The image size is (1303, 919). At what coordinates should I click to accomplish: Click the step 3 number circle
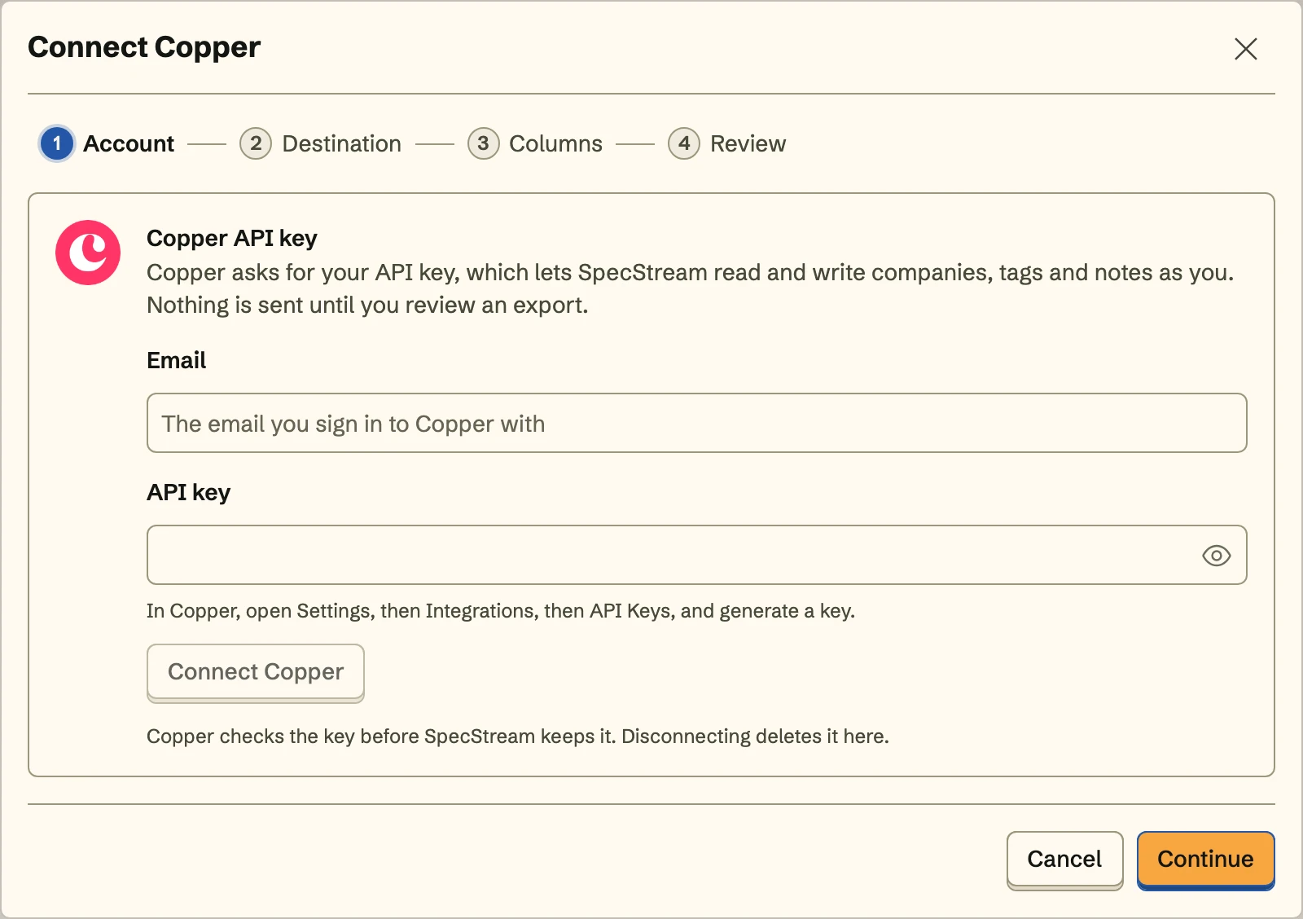483,143
